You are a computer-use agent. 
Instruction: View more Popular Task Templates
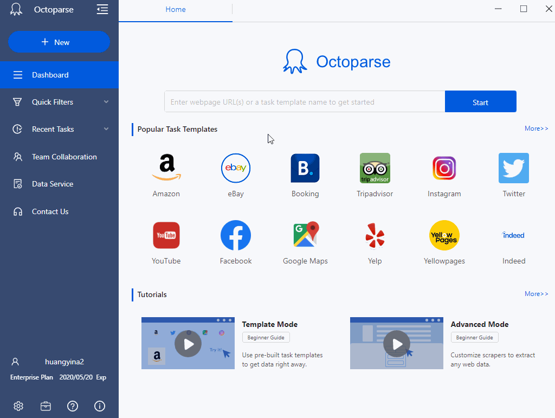[536, 128]
